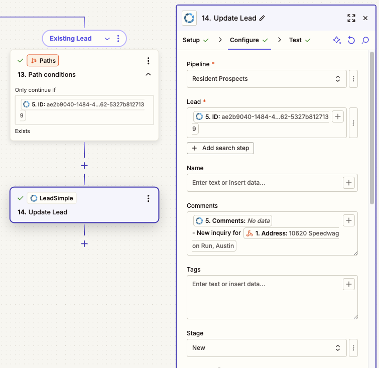379x368 pixels.
Task: Click the undo arrow icon in panel
Action: (x=351, y=40)
